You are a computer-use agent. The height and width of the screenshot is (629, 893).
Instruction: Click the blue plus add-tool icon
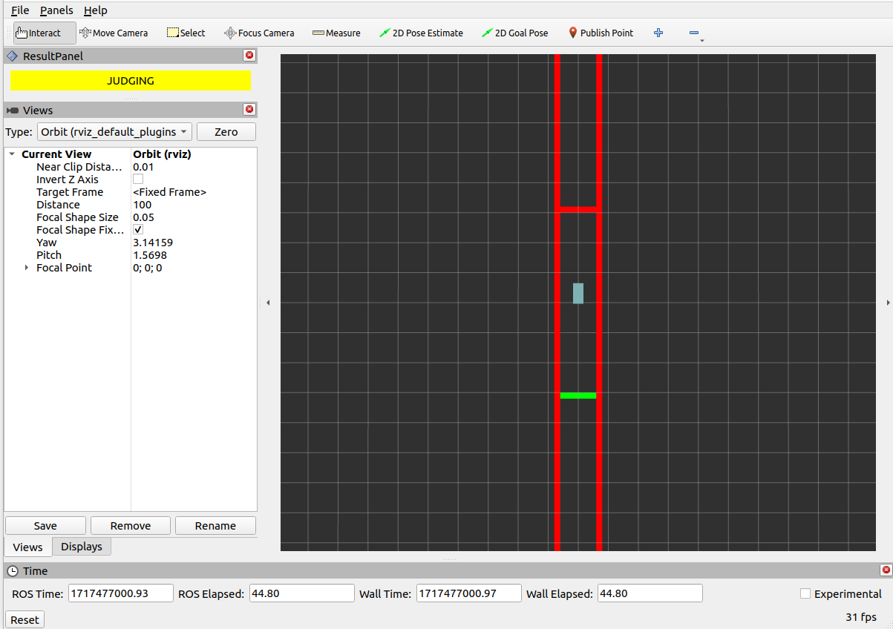point(658,33)
